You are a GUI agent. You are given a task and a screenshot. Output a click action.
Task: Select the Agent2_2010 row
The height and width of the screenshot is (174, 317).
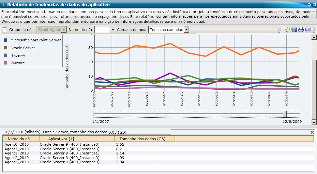coord(158,158)
